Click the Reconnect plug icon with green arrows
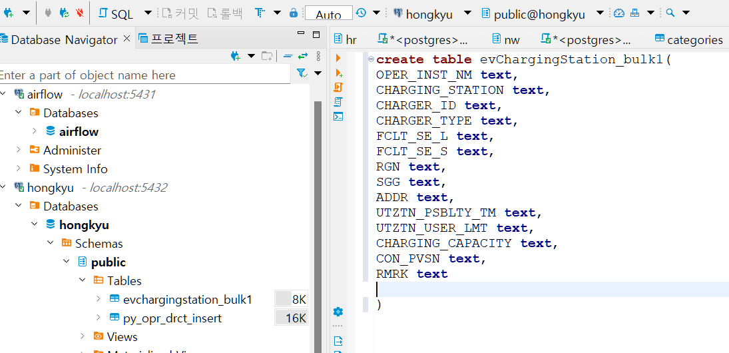 click(x=64, y=13)
